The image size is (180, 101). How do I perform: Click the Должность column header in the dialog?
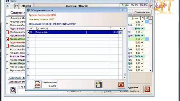(72, 29)
